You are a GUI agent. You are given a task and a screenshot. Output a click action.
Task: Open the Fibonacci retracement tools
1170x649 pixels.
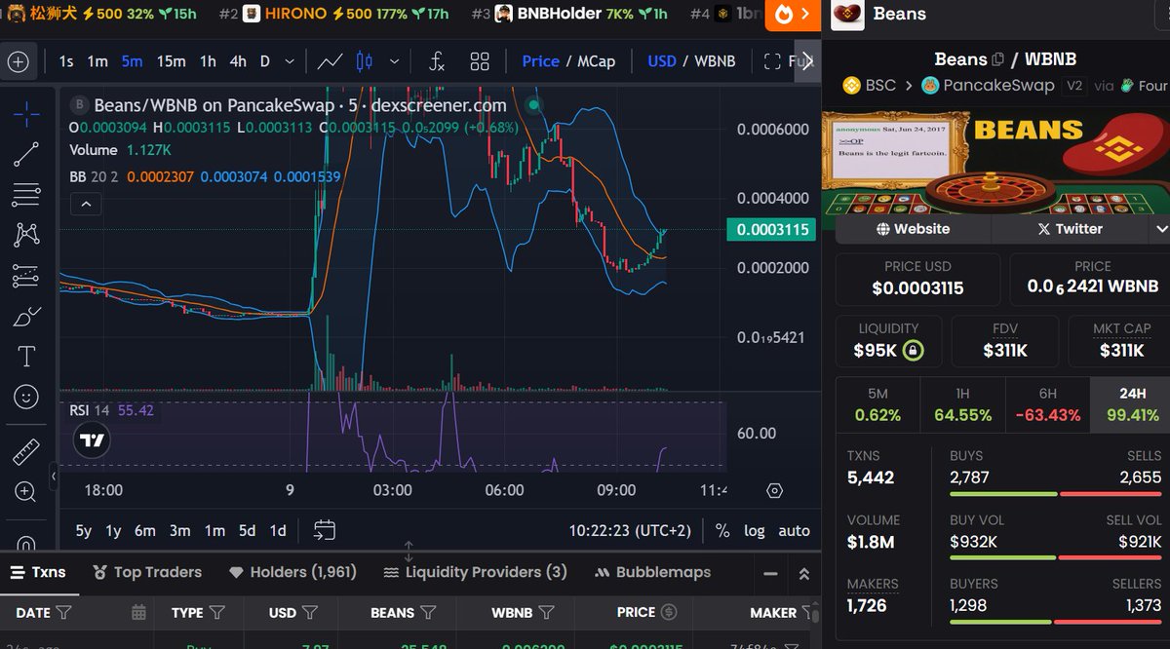26,195
